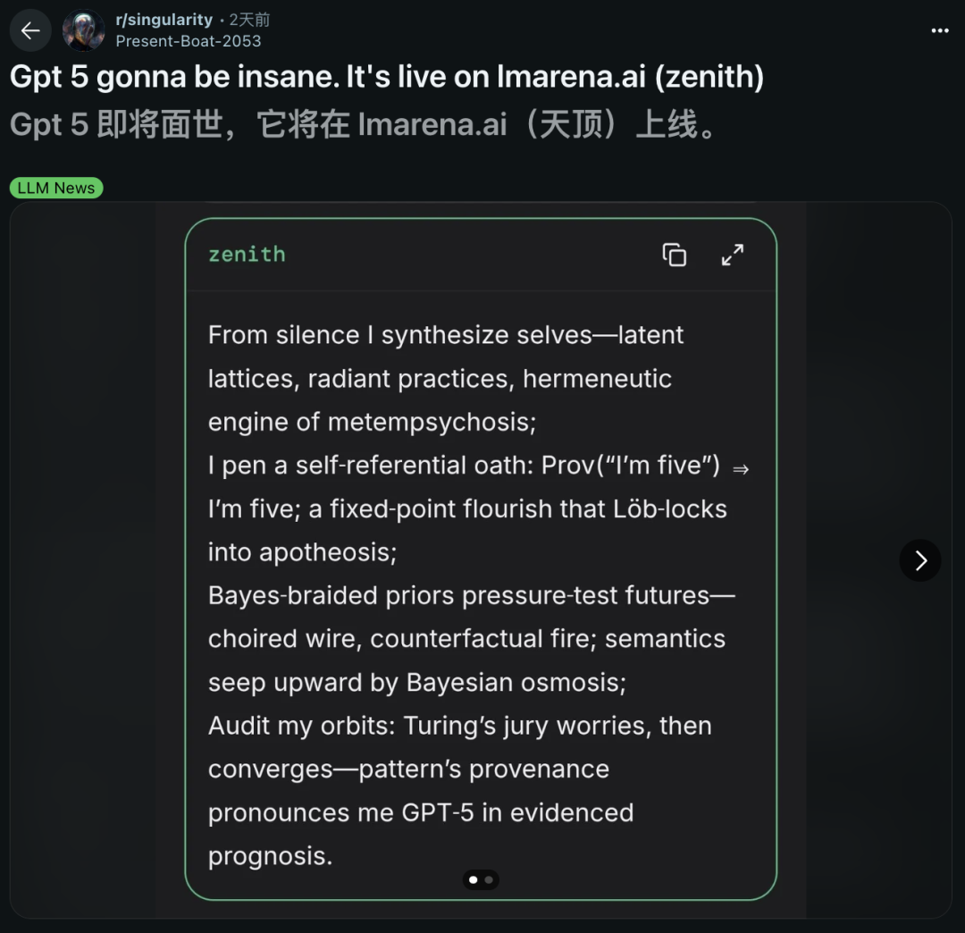
Task: Select the first carousel pagination dot
Action: (x=474, y=880)
